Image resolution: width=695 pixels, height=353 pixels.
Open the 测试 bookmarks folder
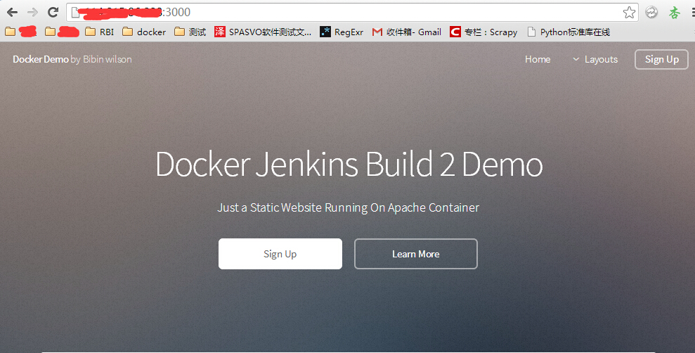190,32
